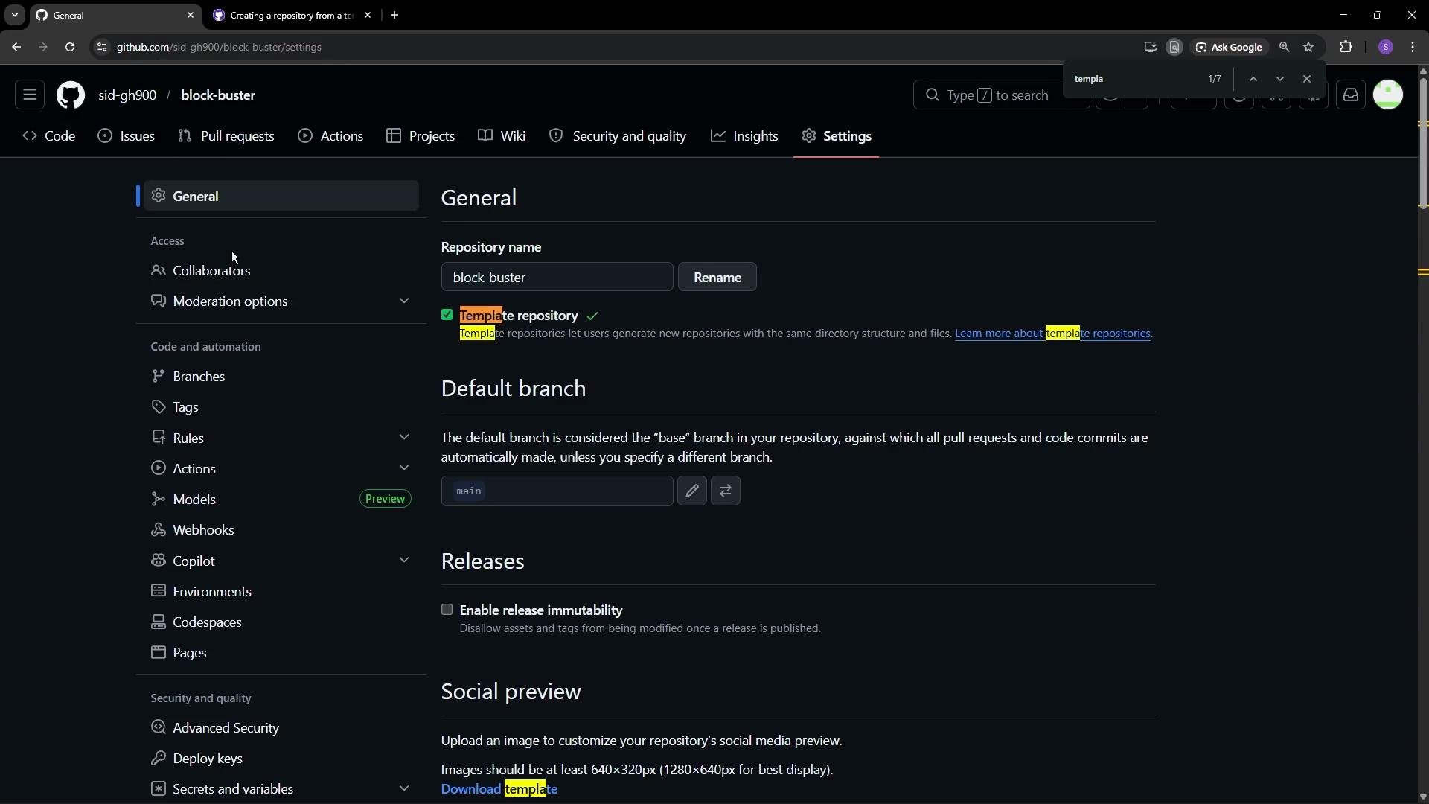Open Collaborators settings page
The width and height of the screenshot is (1429, 804).
pyautogui.click(x=281, y=270)
